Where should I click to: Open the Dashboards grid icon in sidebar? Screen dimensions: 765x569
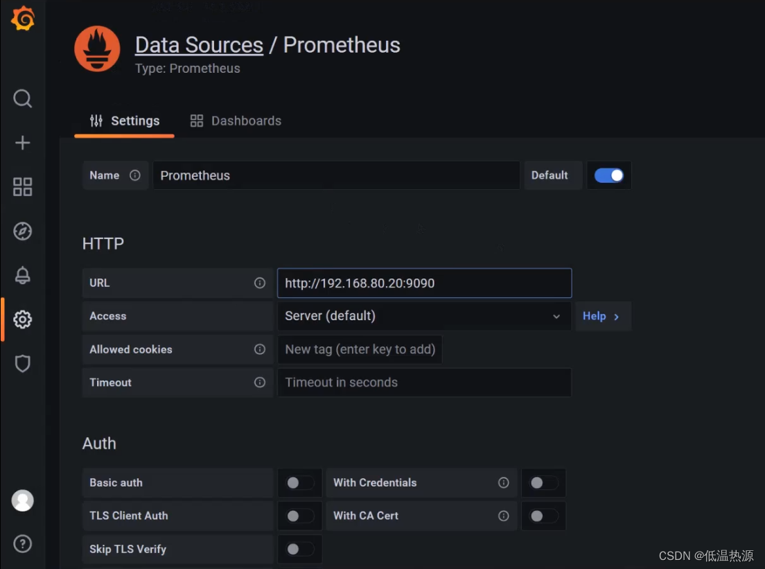(x=23, y=186)
